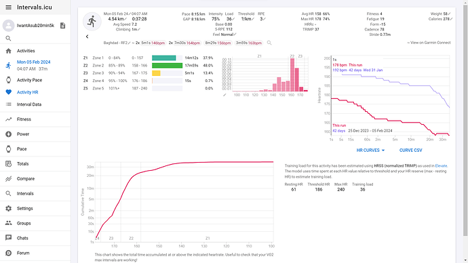Screen dimensions: 468x263
Task: Follow the Elevate link
Action: 441,166
